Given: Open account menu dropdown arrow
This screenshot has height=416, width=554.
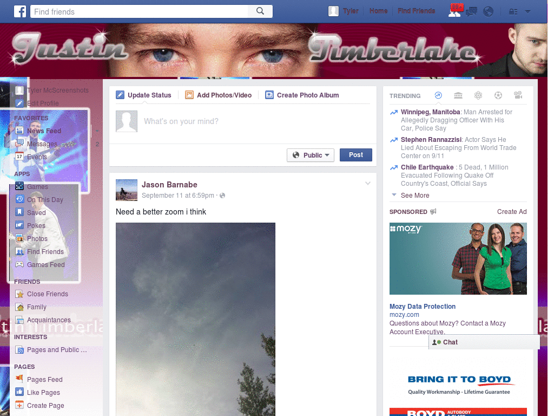Looking at the screenshot, I should tap(527, 12).
